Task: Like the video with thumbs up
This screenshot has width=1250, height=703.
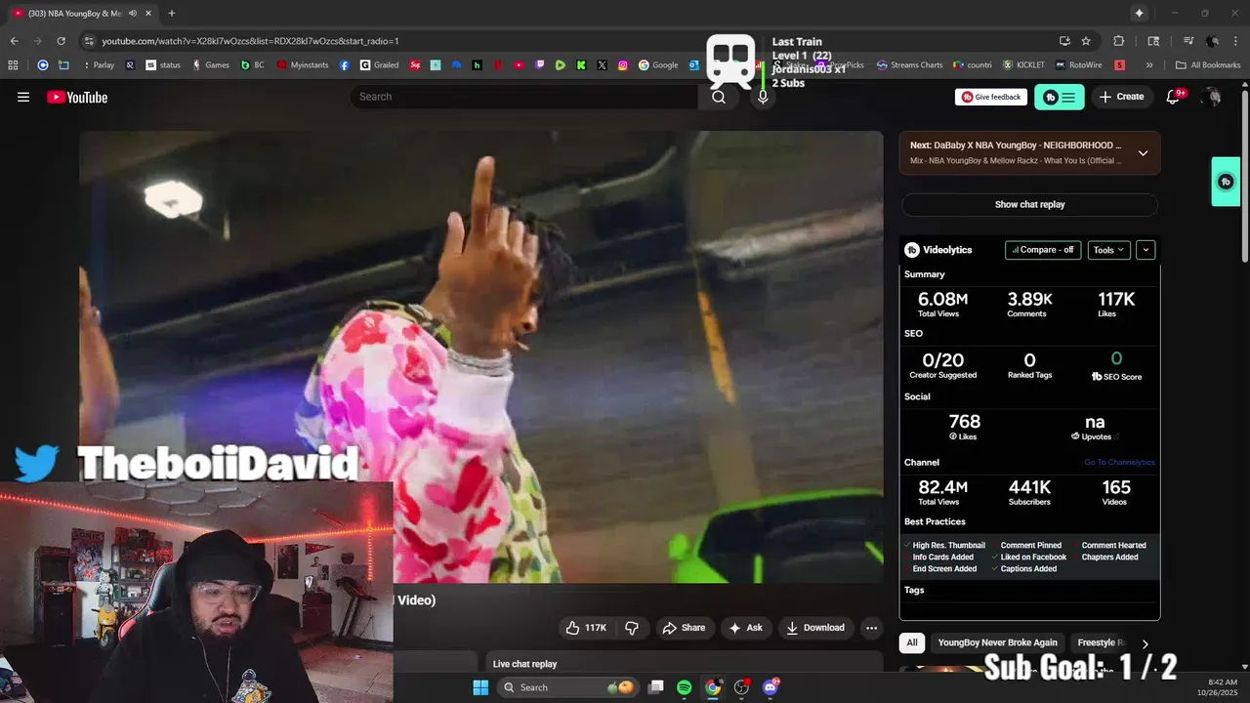Action: click(x=587, y=628)
